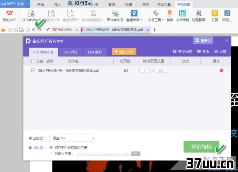Screen dimensions: 238x172
Task: Expand the 智能推荐 dropdown arrow
Action: point(141,20)
